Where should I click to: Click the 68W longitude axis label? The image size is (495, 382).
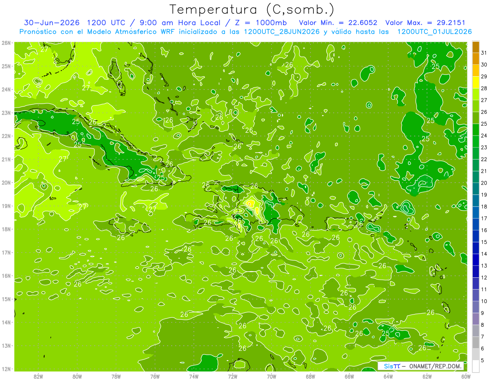point(310,376)
